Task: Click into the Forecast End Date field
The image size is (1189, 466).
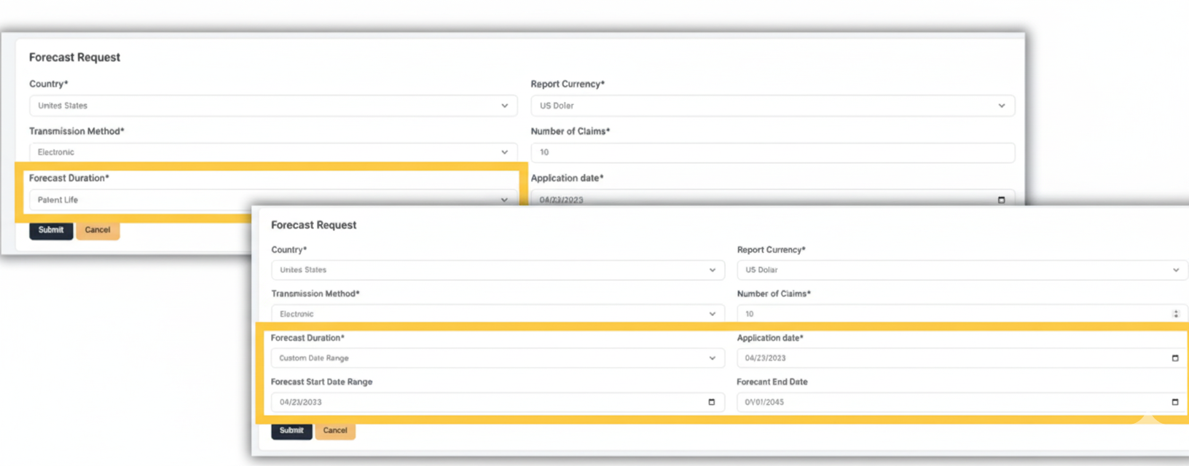Action: pos(947,402)
